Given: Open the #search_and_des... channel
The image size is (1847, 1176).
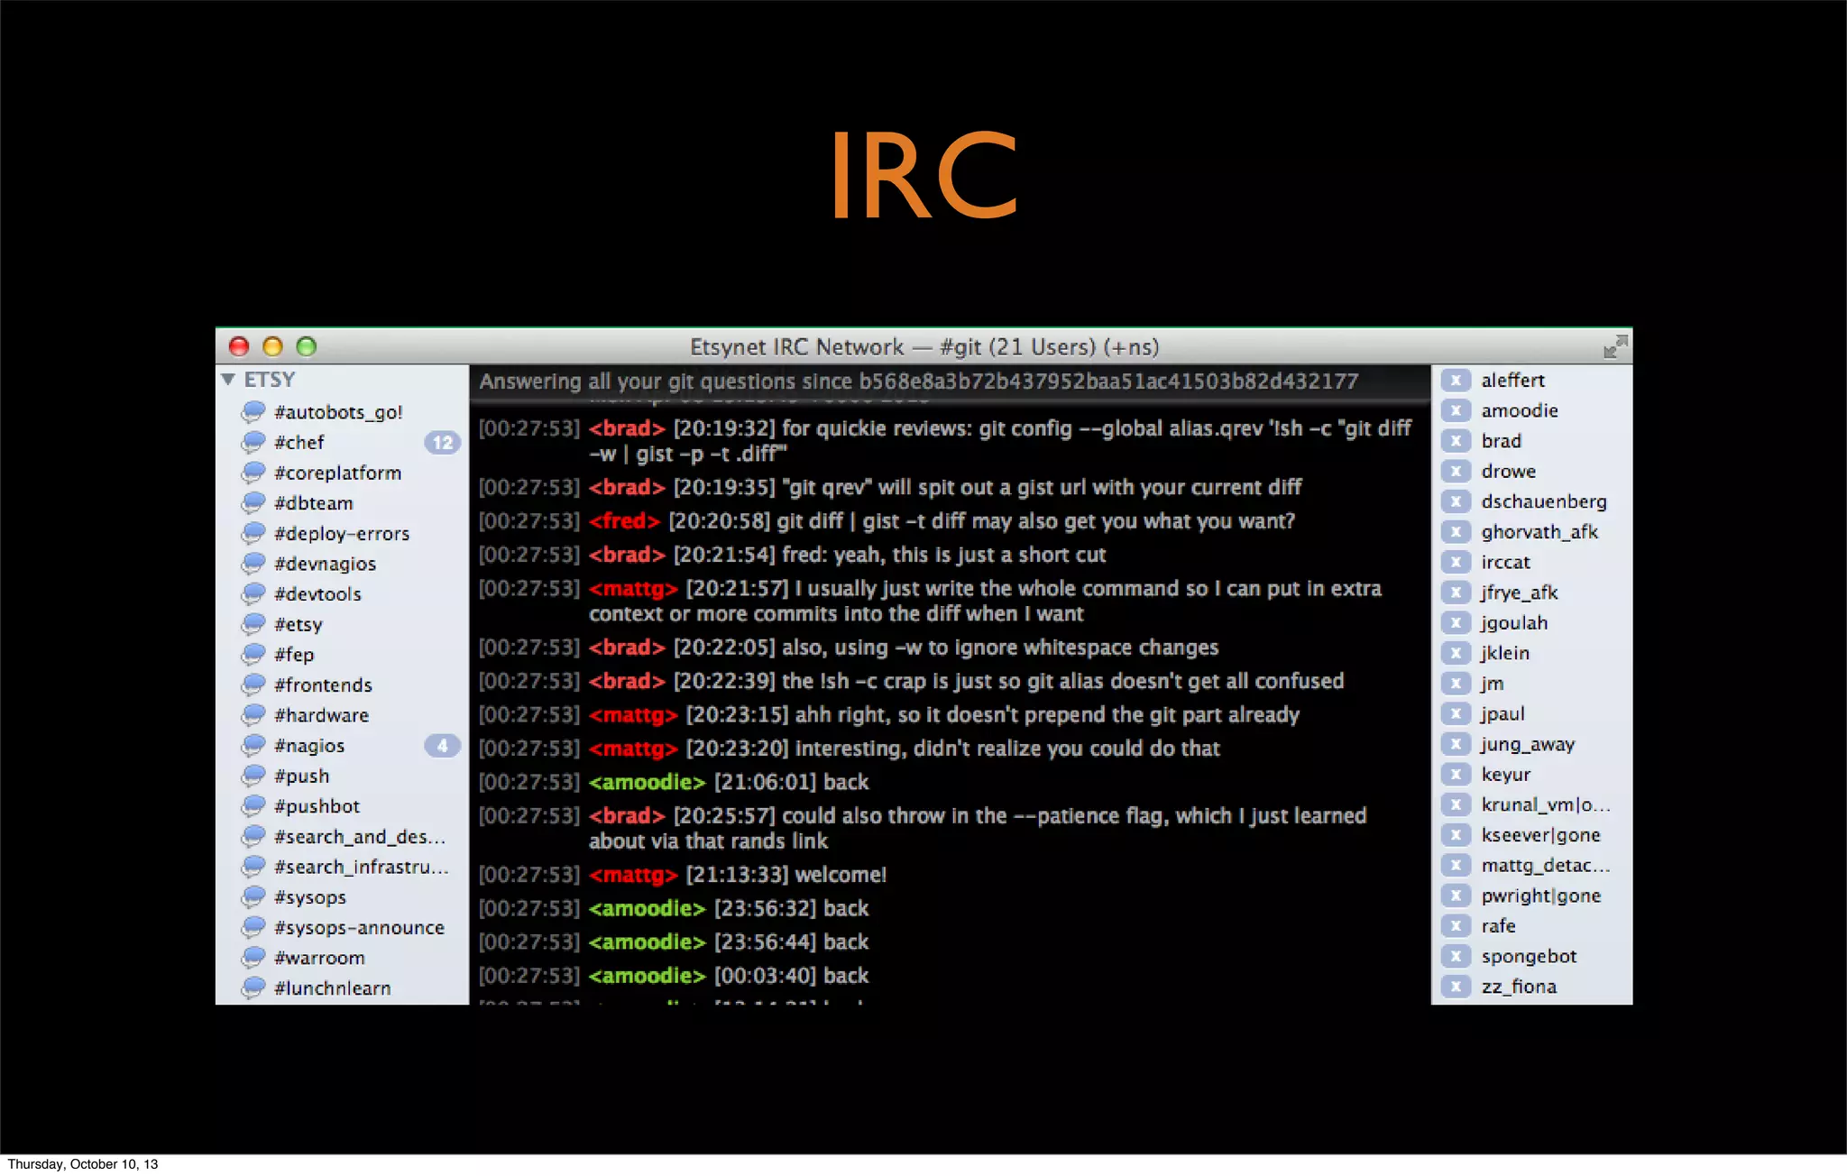Looking at the screenshot, I should (360, 837).
